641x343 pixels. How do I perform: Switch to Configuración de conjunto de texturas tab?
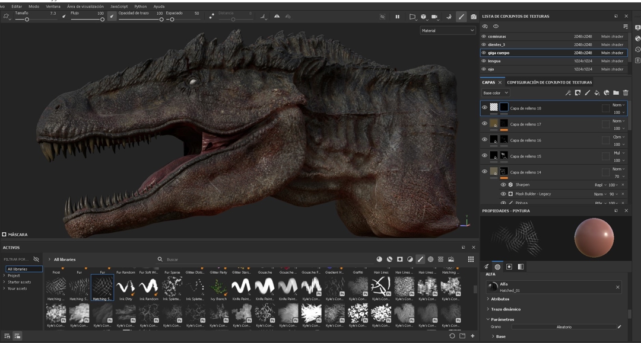click(549, 82)
